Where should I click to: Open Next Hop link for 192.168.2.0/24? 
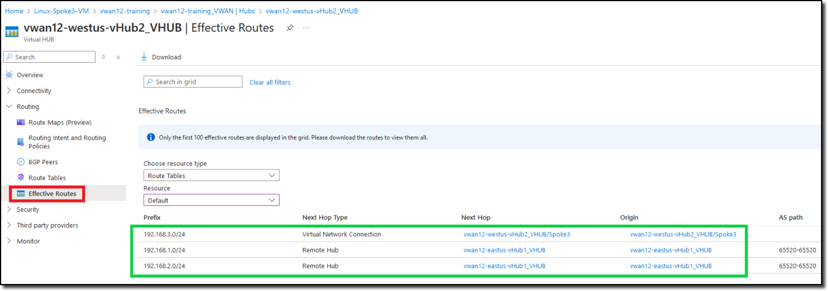[504, 266]
